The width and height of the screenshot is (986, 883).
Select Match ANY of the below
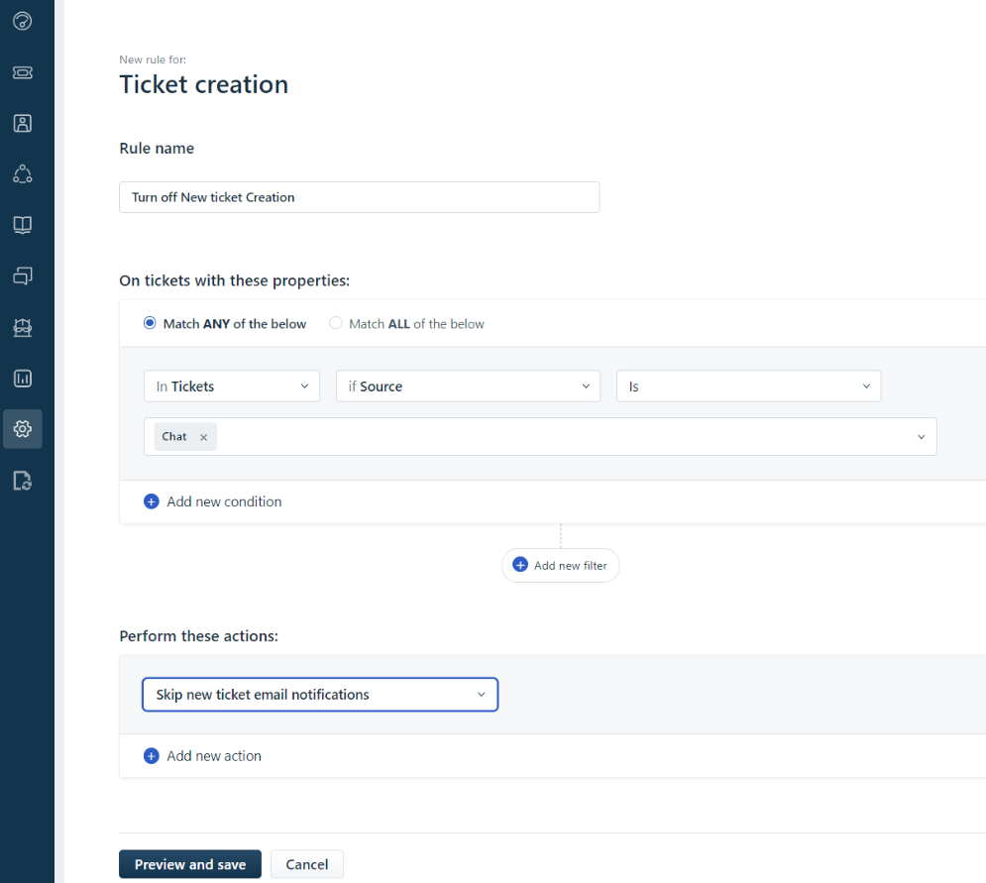[151, 323]
